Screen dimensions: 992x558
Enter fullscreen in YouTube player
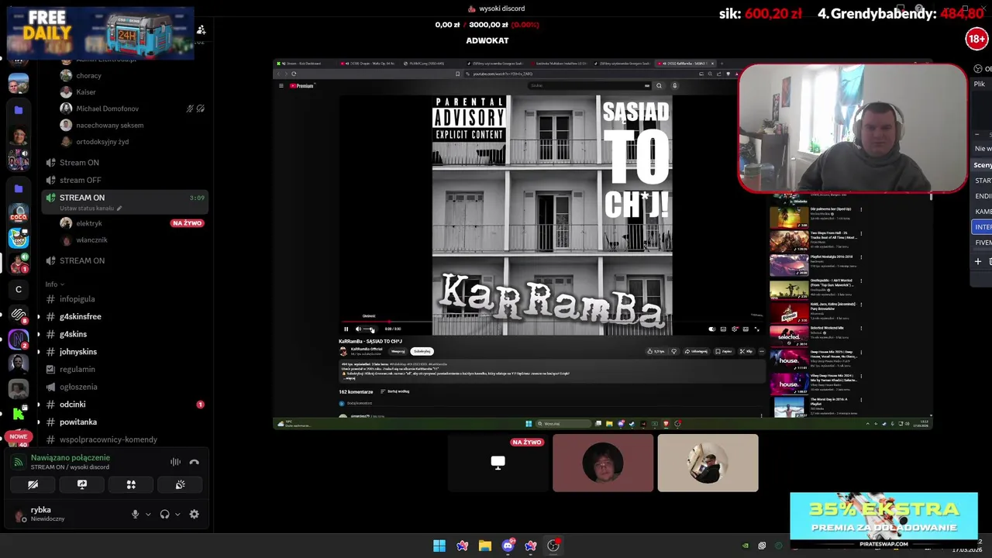(757, 329)
